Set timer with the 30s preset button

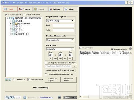tap(70, 58)
